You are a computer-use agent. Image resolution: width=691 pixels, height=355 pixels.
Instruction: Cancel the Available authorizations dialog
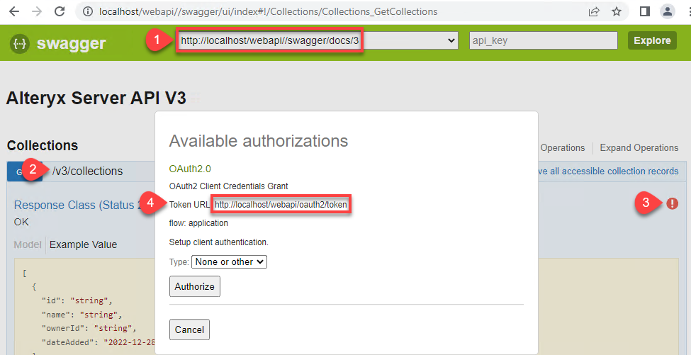[x=189, y=329]
